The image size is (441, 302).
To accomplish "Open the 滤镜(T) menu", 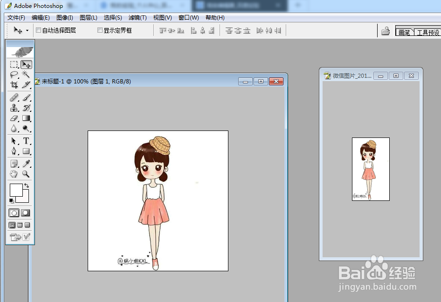I will 138,18.
